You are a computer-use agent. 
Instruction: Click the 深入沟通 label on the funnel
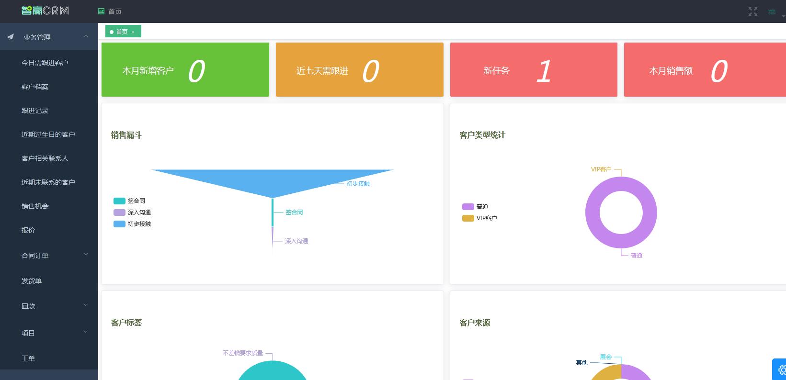tap(296, 241)
